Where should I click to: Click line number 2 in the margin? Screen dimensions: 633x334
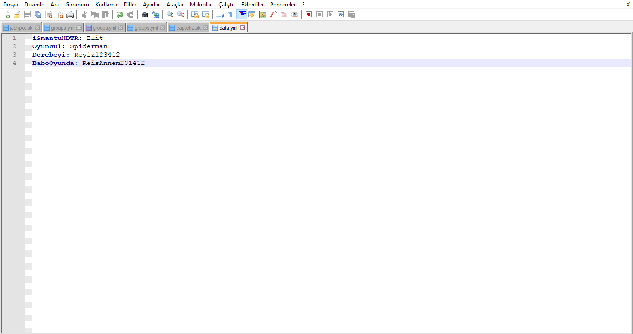[14, 46]
